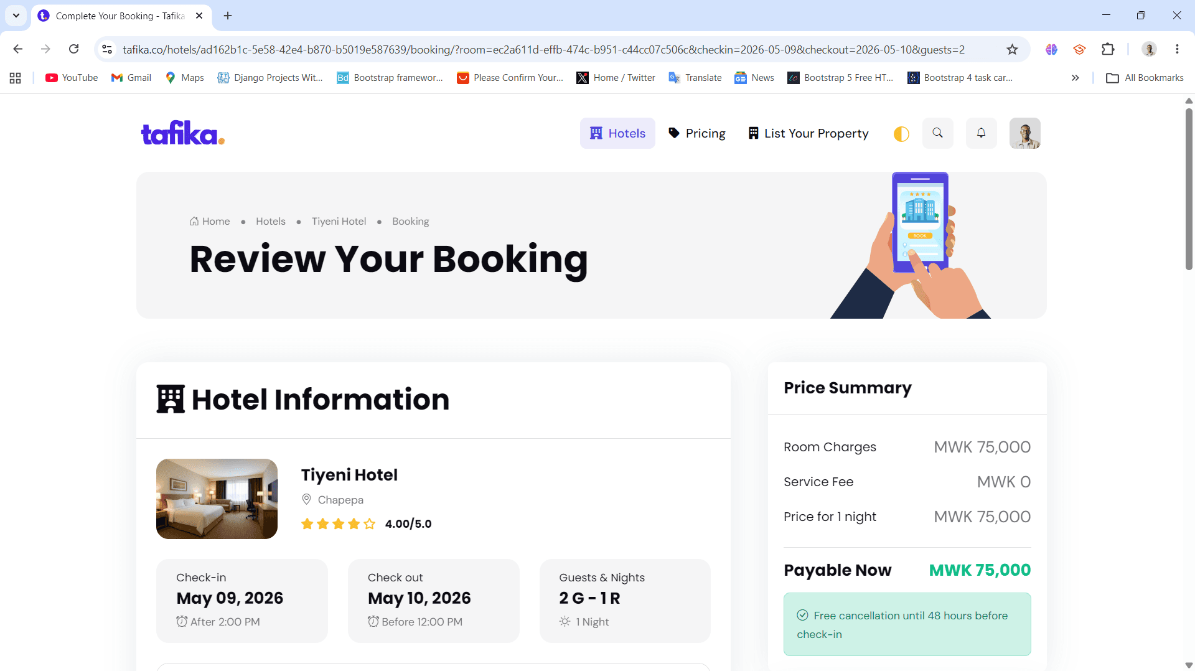Image resolution: width=1195 pixels, height=671 pixels.
Task: Open the notifications bell
Action: point(982,133)
